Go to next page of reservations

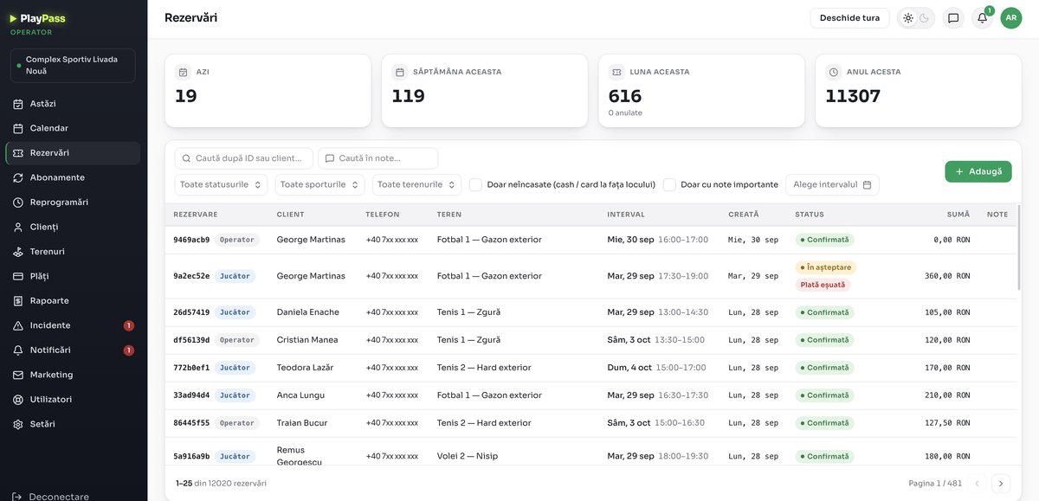[1001, 484]
